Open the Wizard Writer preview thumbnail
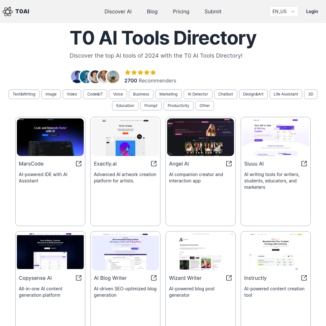The image size is (326, 326). click(x=201, y=252)
